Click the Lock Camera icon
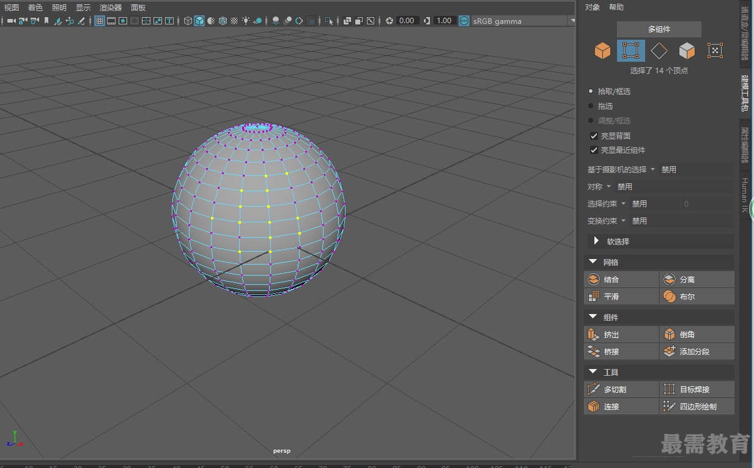 click(23, 21)
